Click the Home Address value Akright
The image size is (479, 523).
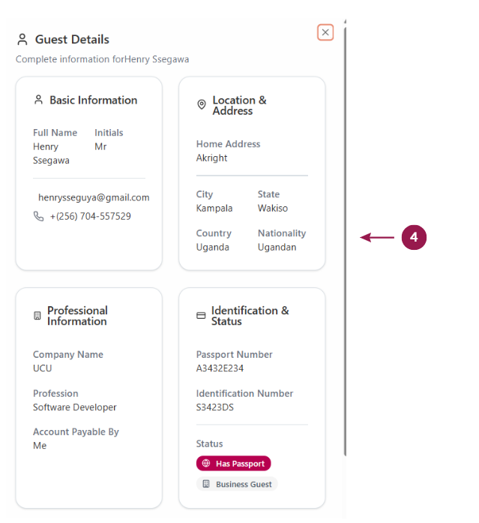click(x=212, y=158)
